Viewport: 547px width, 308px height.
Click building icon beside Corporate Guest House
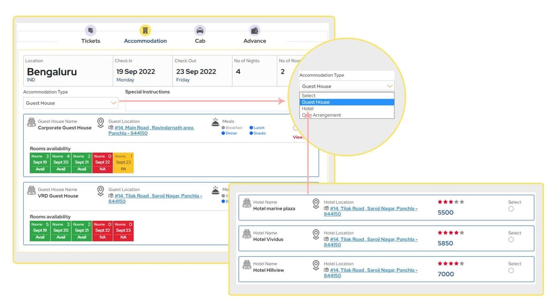[31, 122]
